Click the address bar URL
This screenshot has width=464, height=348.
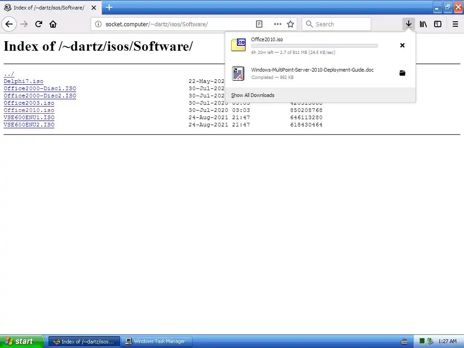point(156,24)
